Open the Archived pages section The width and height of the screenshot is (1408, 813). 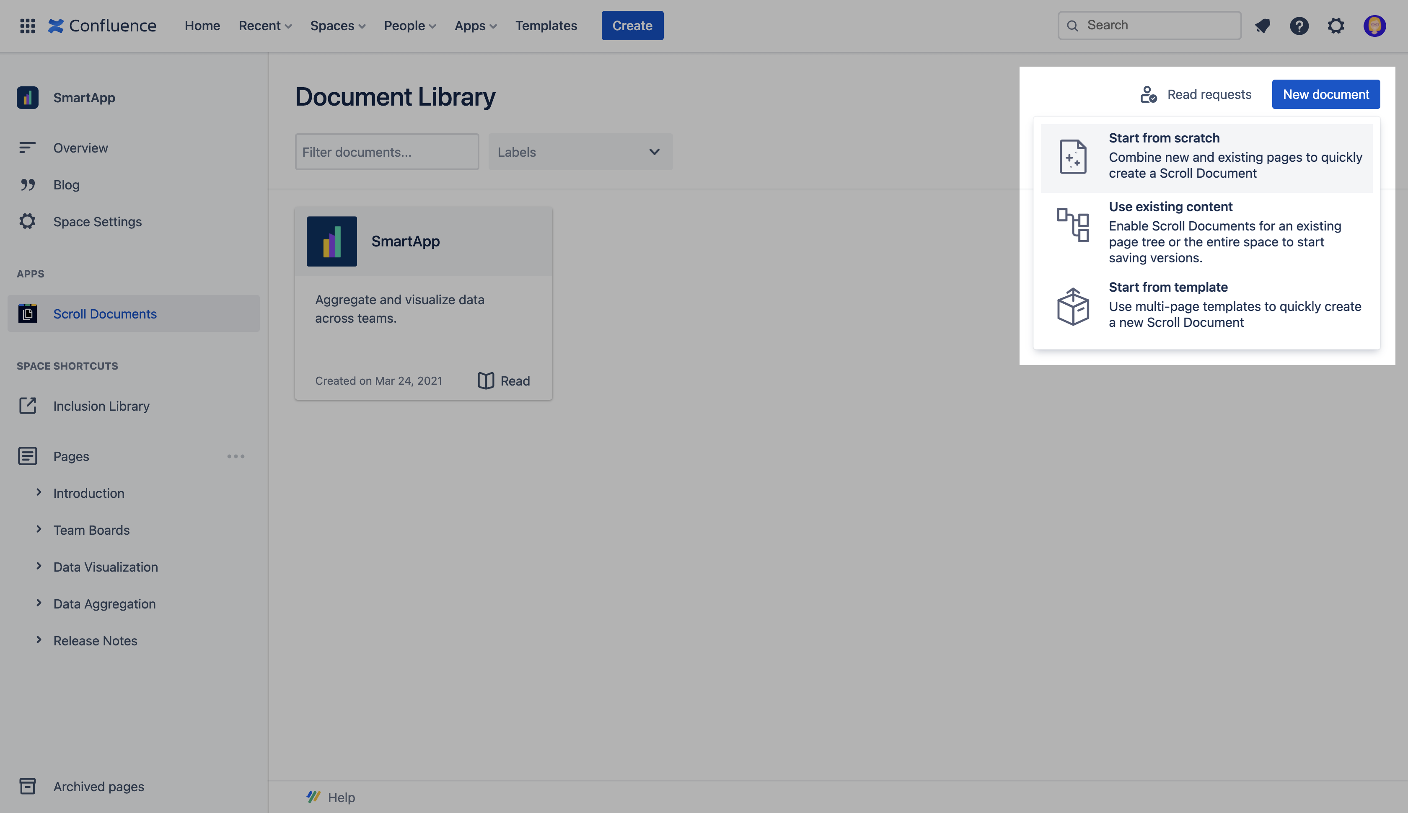[x=98, y=786]
